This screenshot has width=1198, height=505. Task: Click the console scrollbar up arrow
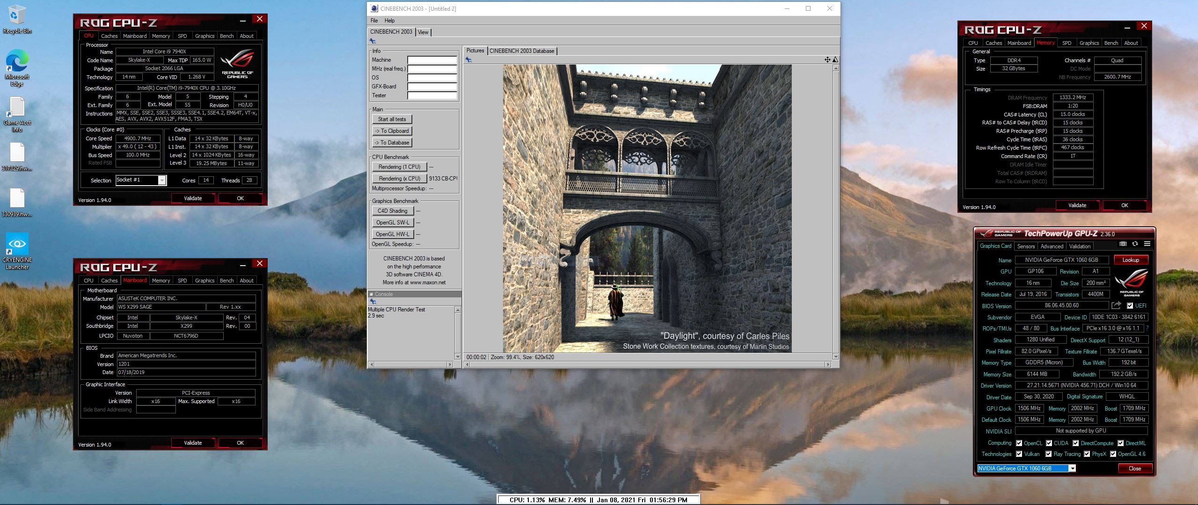click(458, 310)
